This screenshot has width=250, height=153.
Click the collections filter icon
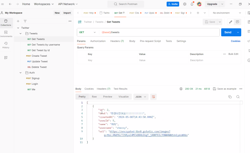tap(25, 21)
